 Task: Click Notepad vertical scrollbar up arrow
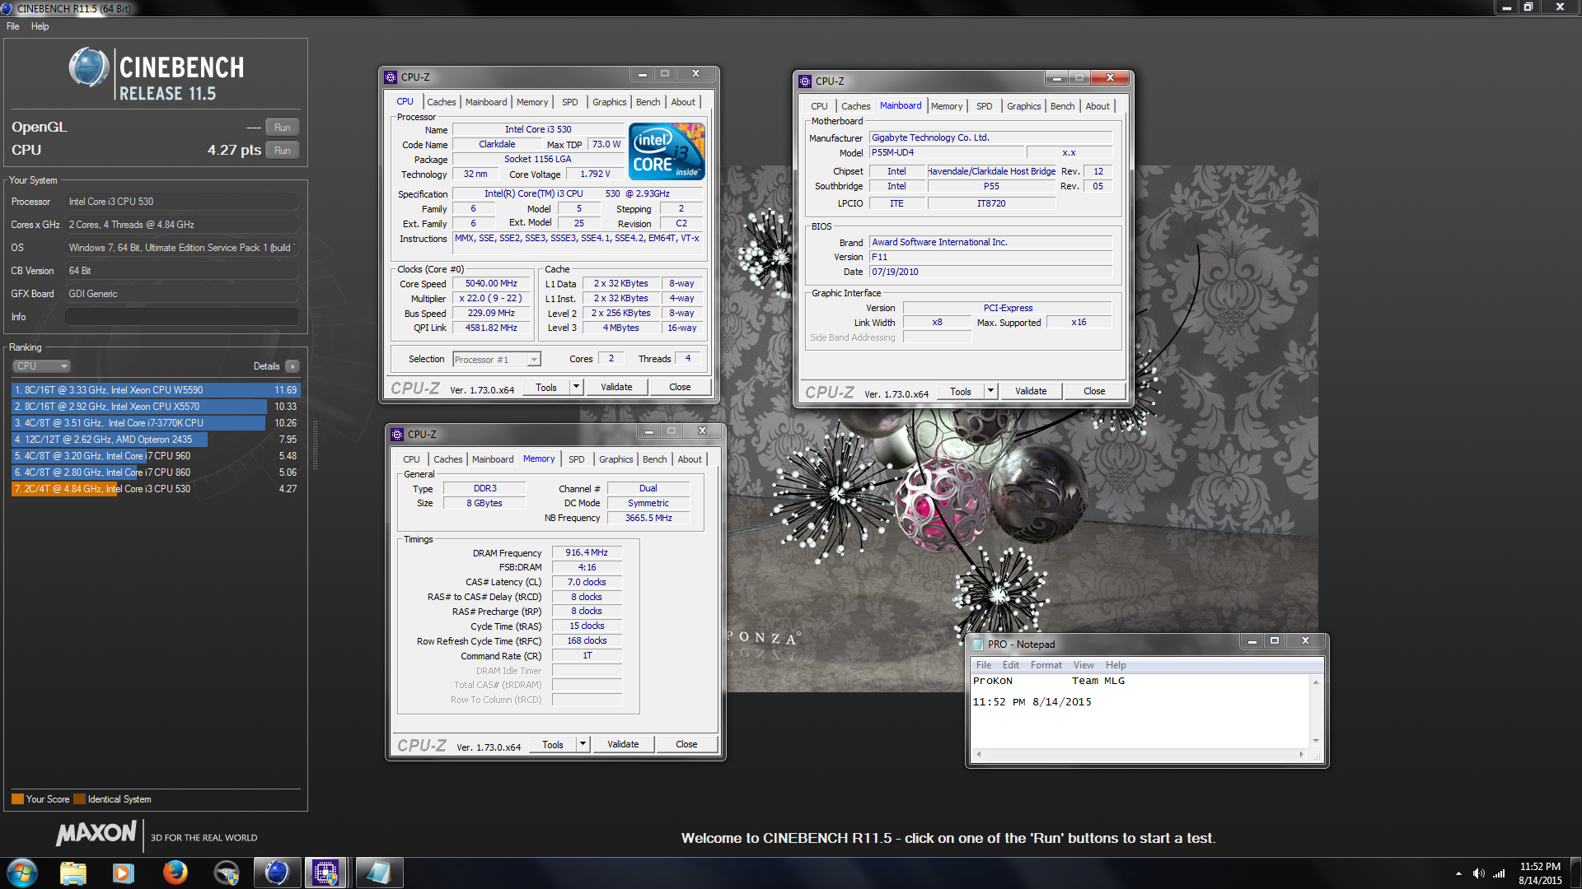coord(1316,682)
